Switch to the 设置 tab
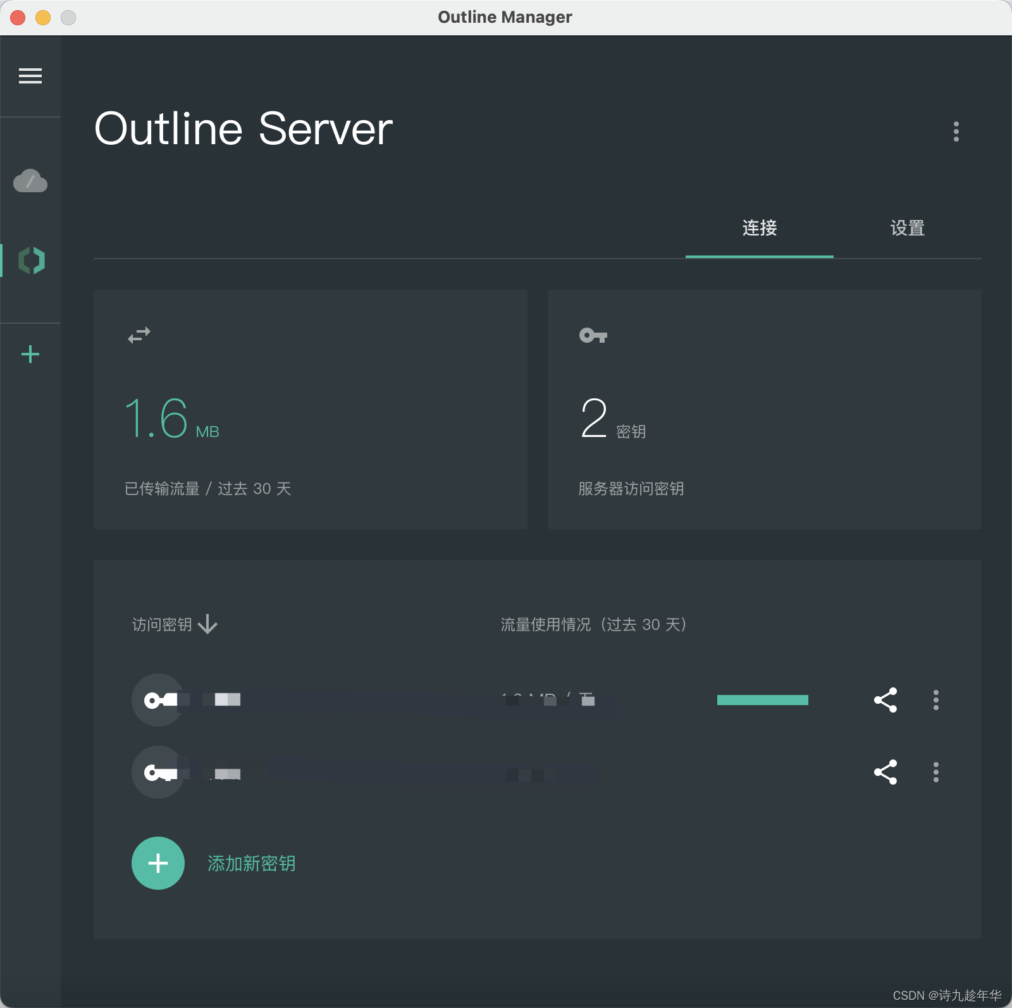 (x=907, y=228)
